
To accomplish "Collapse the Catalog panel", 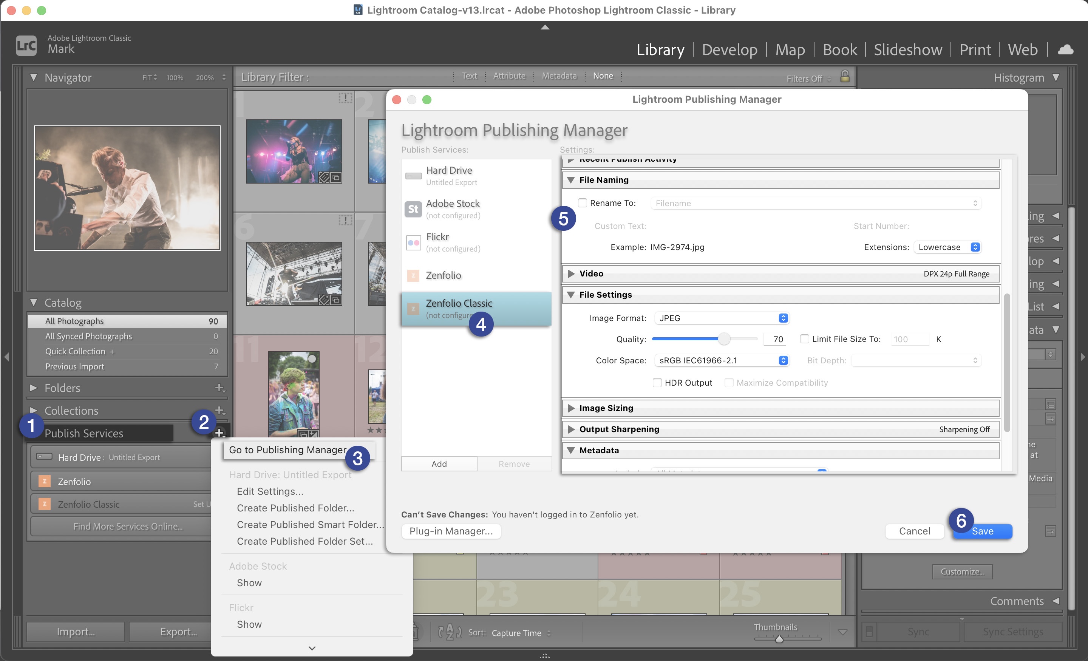I will (x=34, y=303).
